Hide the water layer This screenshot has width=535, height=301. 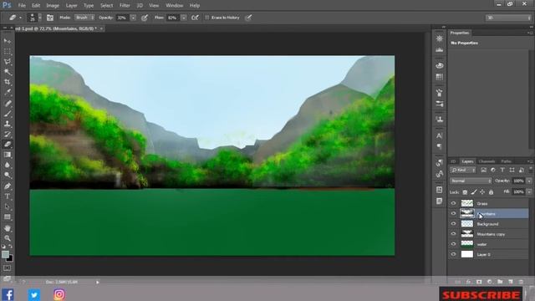[453, 244]
